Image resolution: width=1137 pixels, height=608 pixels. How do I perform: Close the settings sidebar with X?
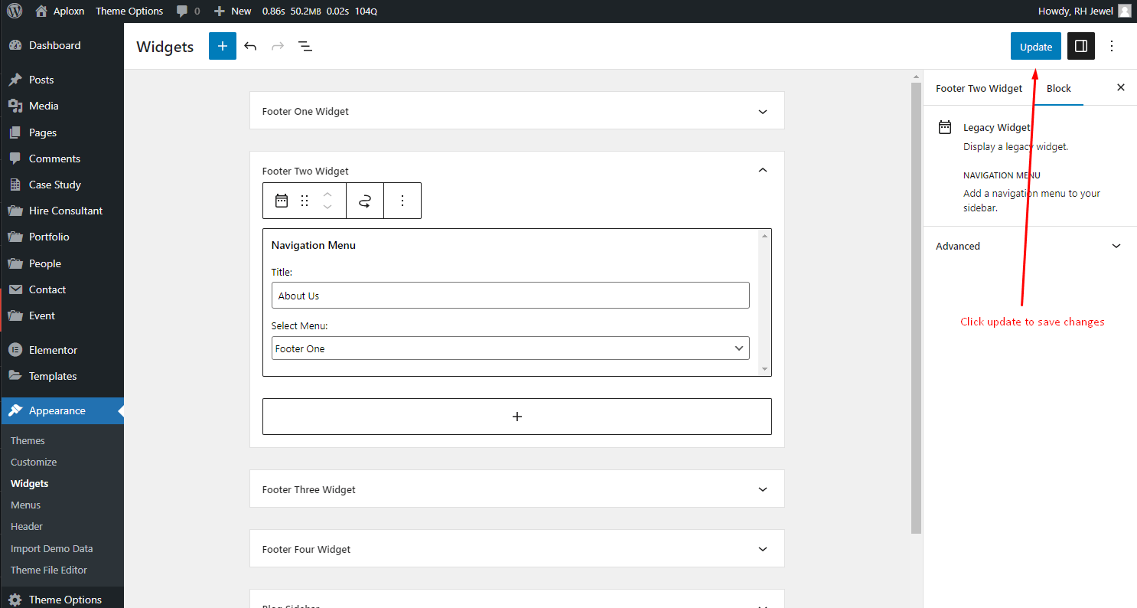tap(1121, 87)
